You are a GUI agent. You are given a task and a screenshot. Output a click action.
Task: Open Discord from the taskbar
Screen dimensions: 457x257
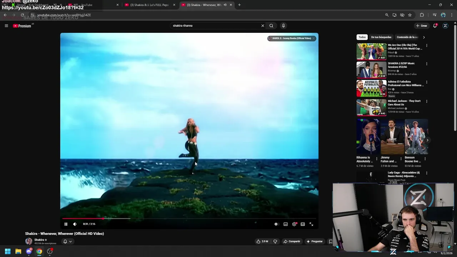point(29,251)
